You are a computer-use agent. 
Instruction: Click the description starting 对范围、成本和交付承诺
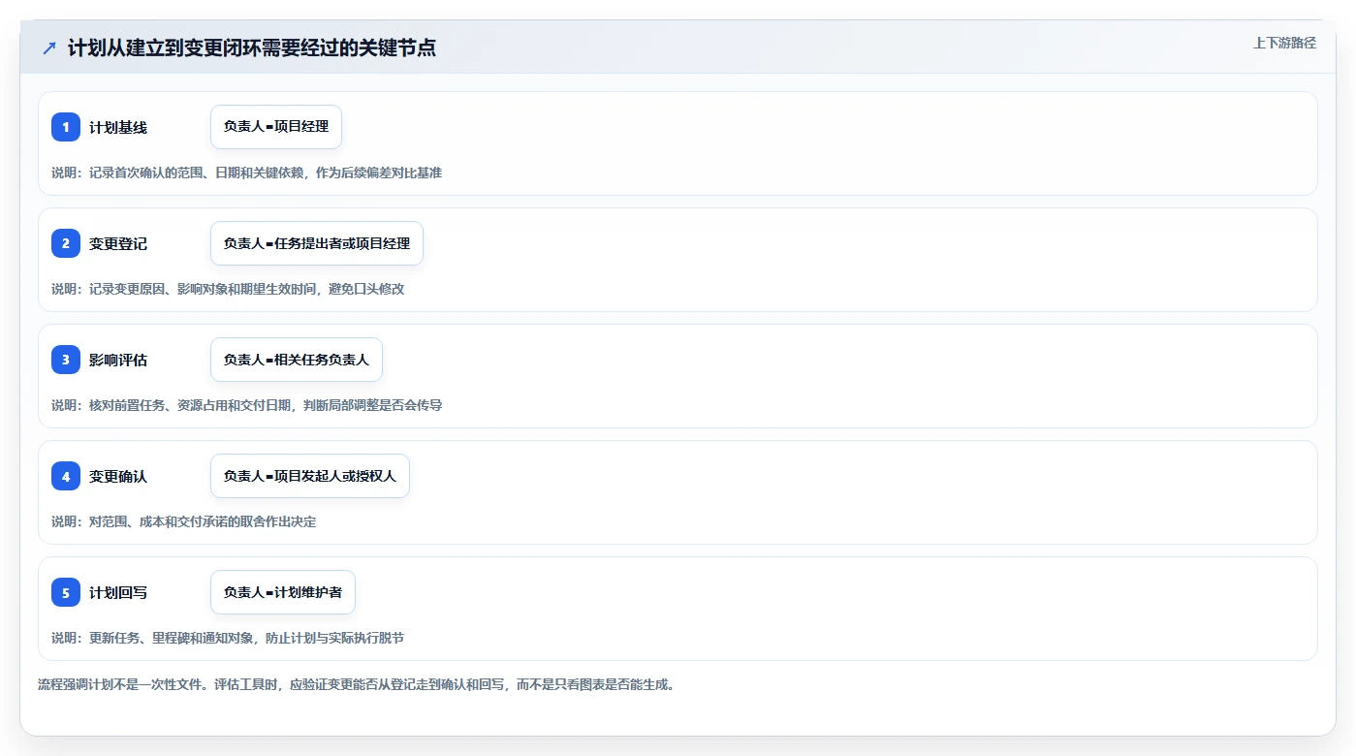[x=183, y=521]
